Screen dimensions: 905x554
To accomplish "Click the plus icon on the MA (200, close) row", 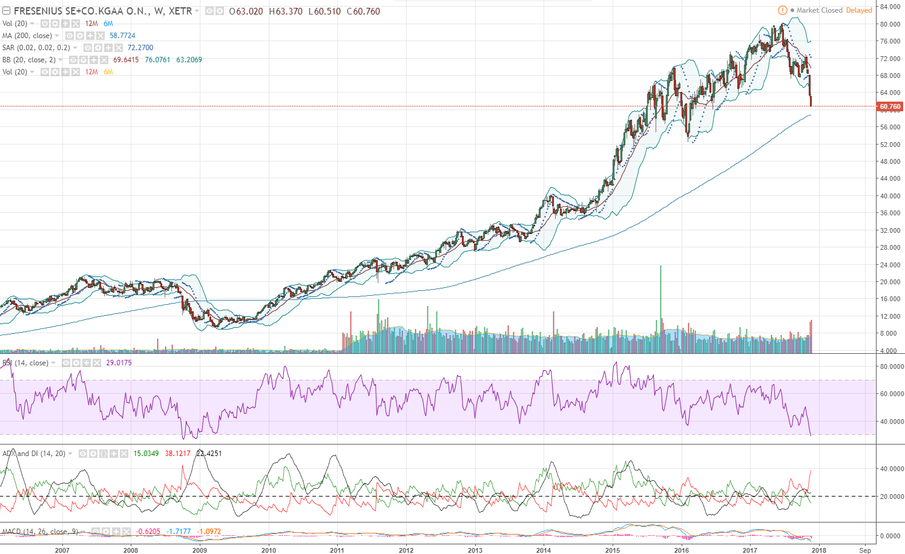I will click(x=90, y=36).
